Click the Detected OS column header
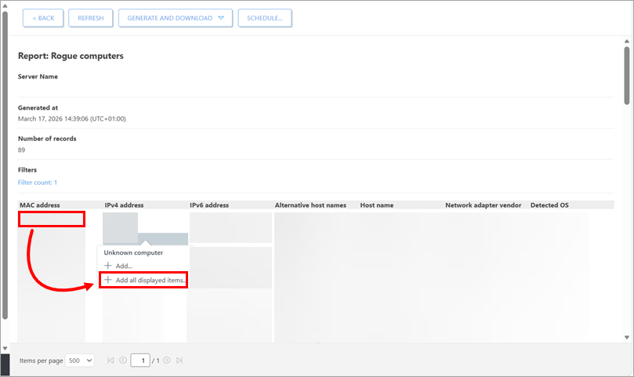Screen dimensions: 634x377 tap(549, 205)
